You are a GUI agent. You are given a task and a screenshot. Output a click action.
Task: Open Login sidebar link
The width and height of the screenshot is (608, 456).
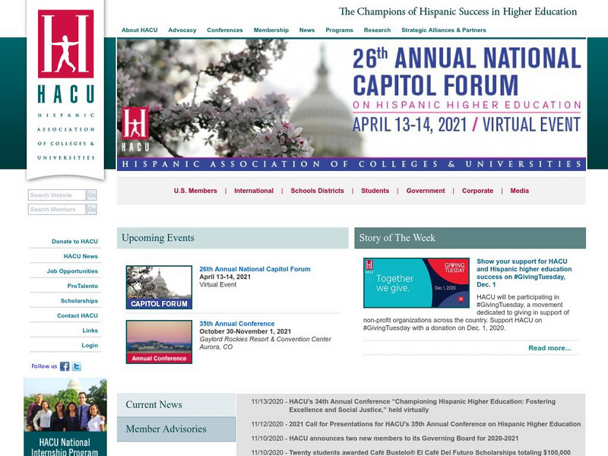coord(90,345)
